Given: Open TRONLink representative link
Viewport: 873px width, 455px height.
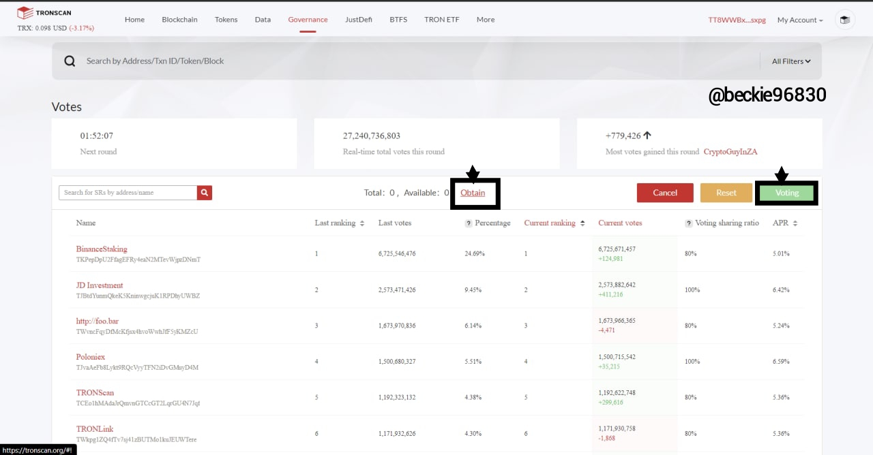Looking at the screenshot, I should click(94, 429).
